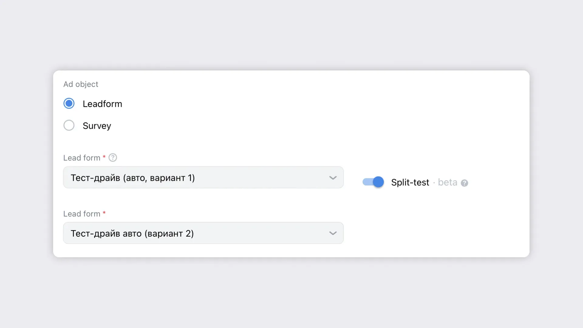The image size is (583, 328).
Task: Click the chevron arrow of the вариант 2 dropdown
Action: (333, 233)
